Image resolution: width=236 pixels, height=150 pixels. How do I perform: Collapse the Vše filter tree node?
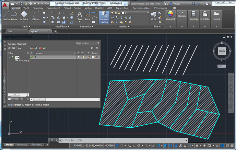click(10, 57)
